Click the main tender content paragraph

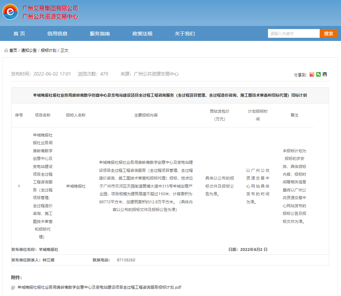tap(146, 186)
